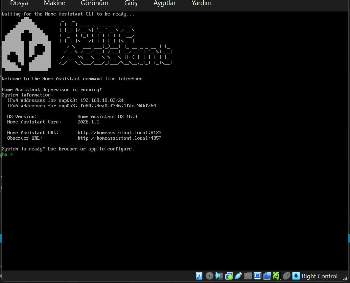Viewport: 350px width, 283px height.
Task: Expand the Görünüm menu
Action: 94,3
